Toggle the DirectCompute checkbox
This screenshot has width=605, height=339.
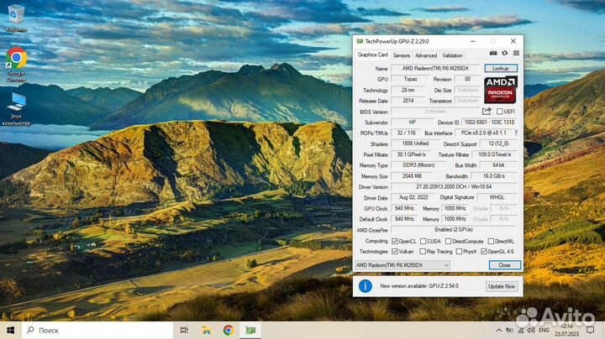point(449,241)
